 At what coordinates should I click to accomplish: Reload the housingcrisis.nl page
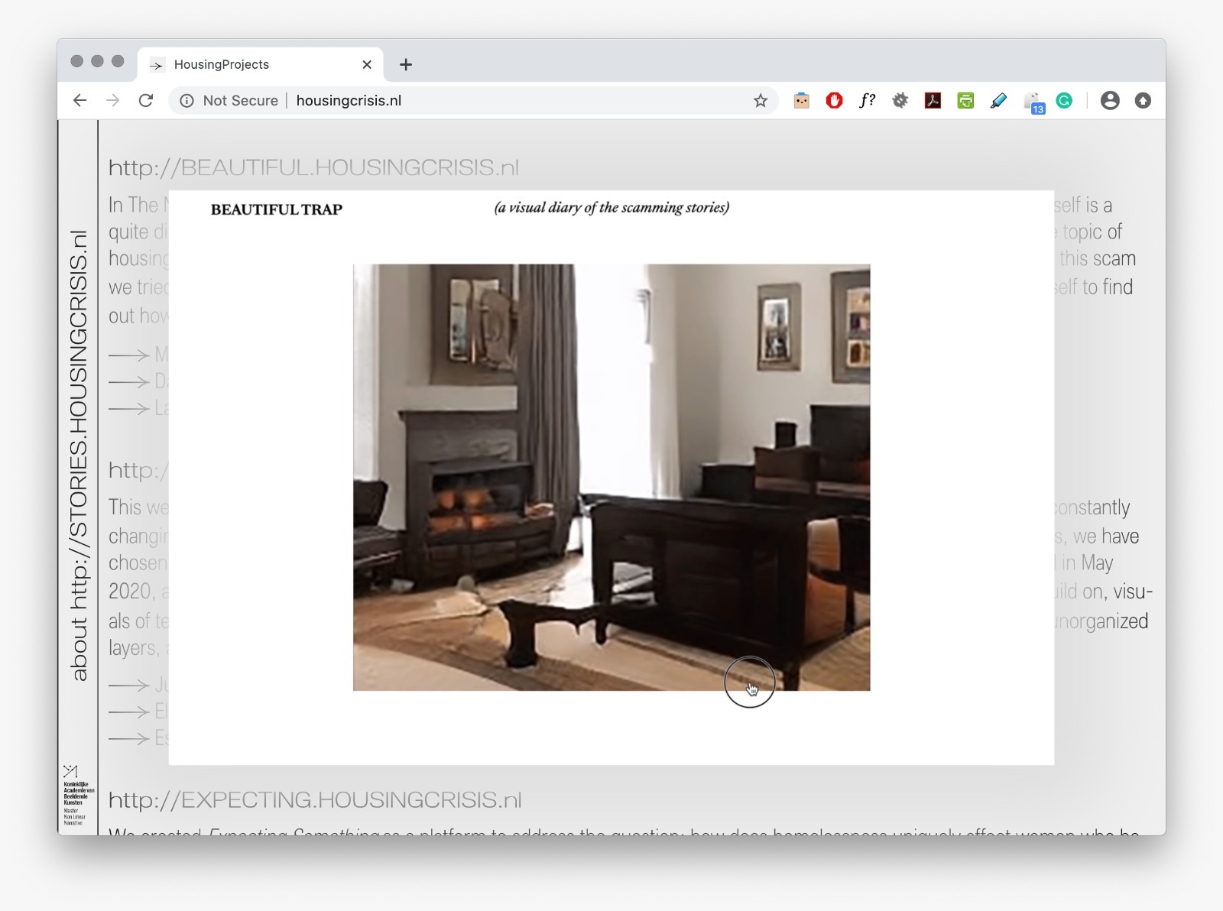[146, 101]
